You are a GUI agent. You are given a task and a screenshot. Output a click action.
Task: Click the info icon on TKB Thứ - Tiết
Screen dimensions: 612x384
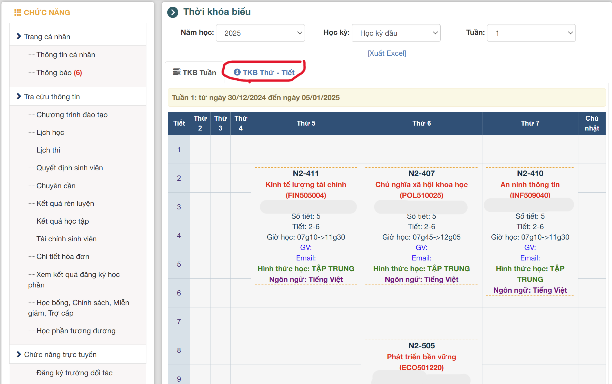tap(237, 72)
